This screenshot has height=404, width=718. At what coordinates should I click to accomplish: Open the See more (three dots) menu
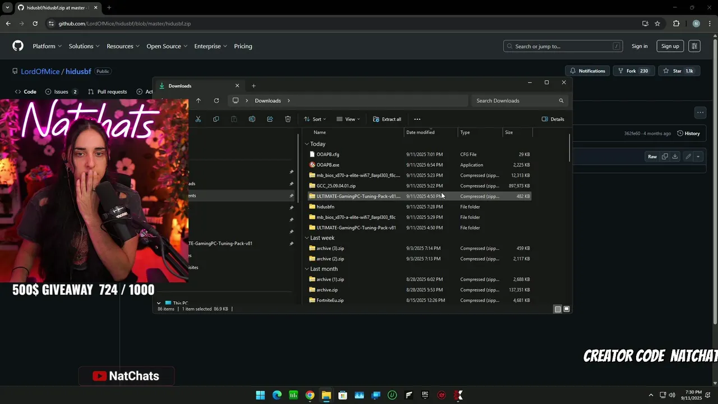pyautogui.click(x=417, y=119)
